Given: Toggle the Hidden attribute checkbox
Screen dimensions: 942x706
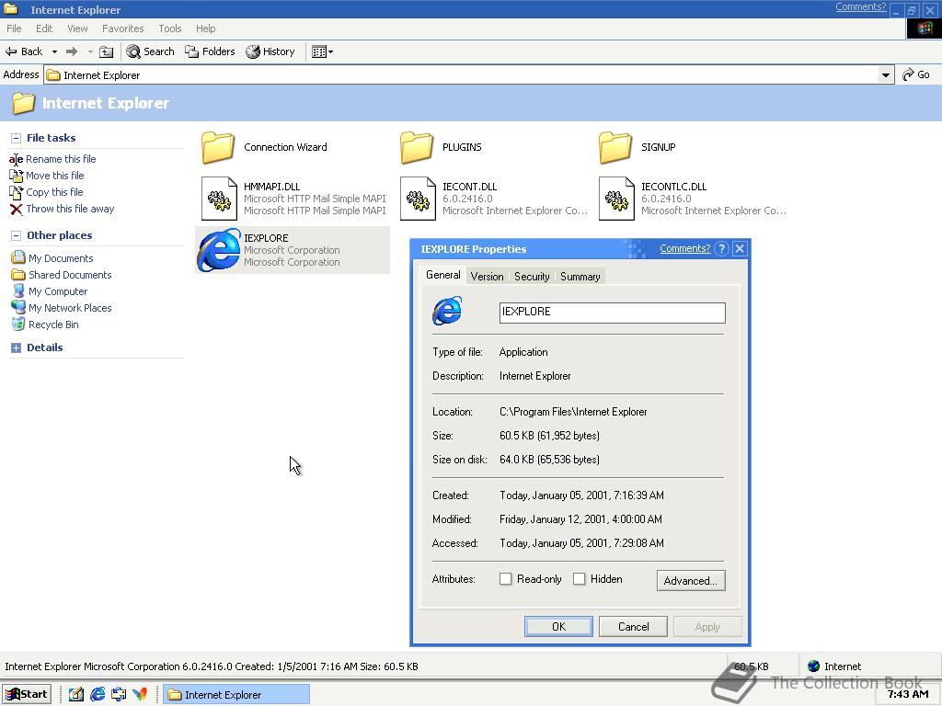Looking at the screenshot, I should (579, 579).
